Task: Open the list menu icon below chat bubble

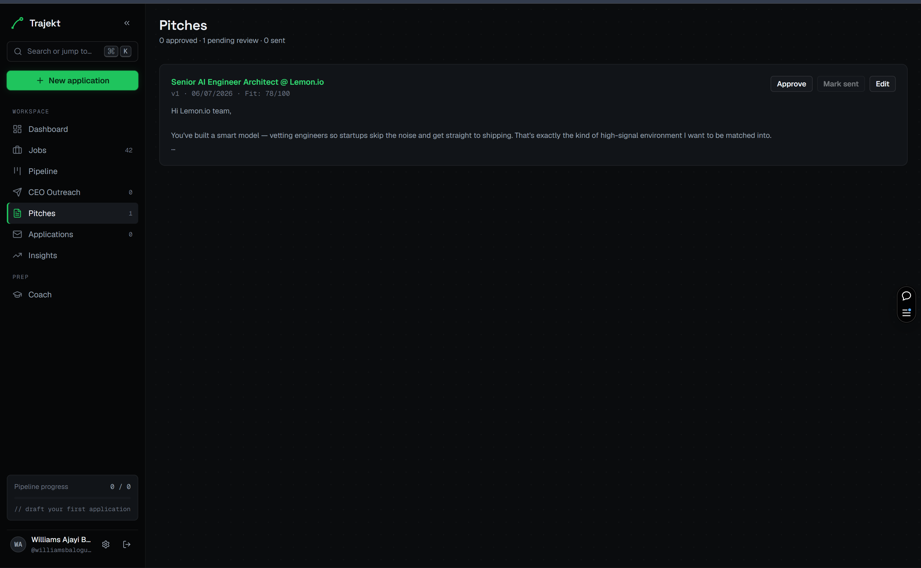Action: [906, 312]
